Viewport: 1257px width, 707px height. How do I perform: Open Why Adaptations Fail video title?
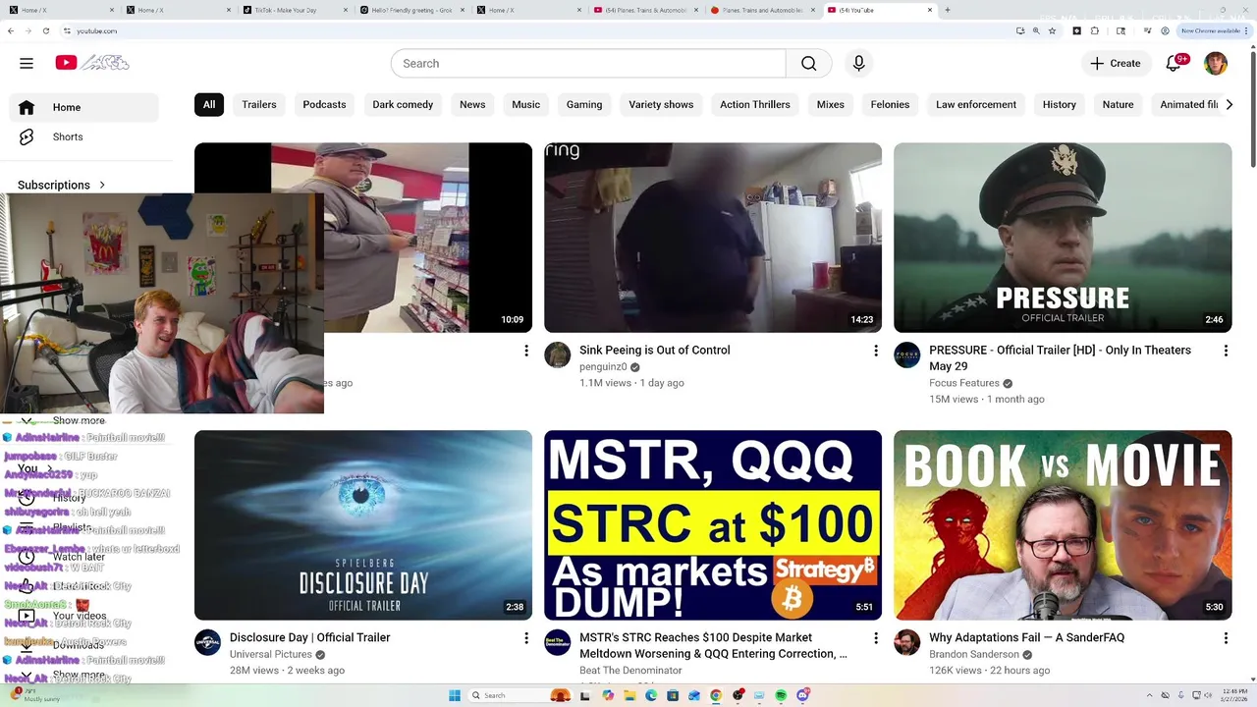[x=1026, y=637]
